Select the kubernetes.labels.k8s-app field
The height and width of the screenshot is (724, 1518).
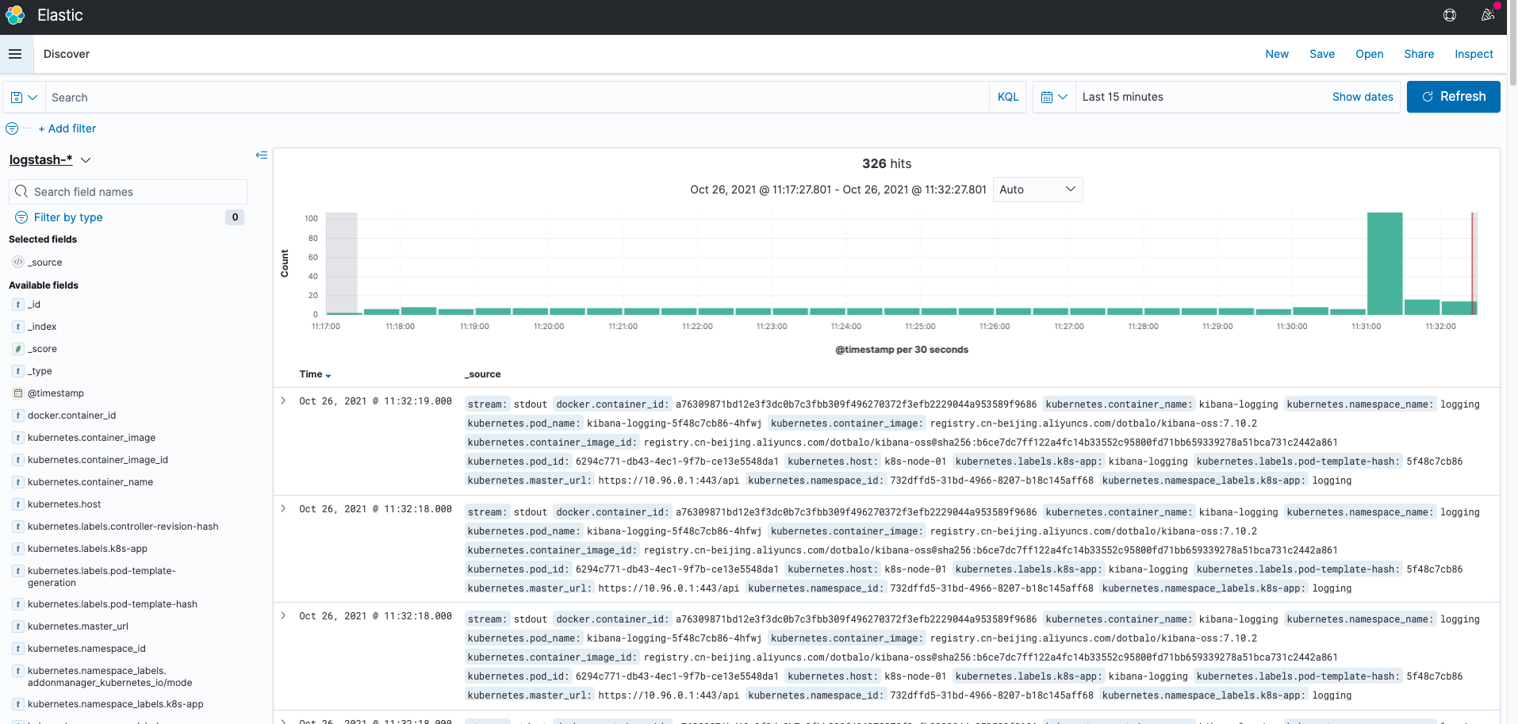coord(87,549)
